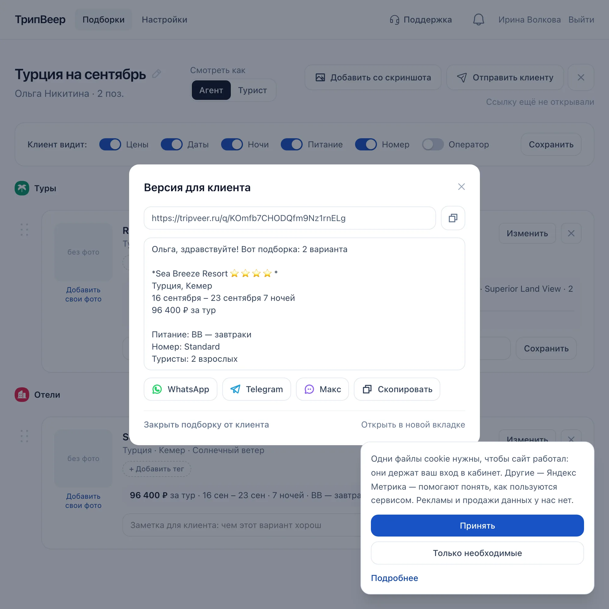Click pencil icon to rename Турция на сентябрь
The image size is (609, 609).
coord(157,74)
